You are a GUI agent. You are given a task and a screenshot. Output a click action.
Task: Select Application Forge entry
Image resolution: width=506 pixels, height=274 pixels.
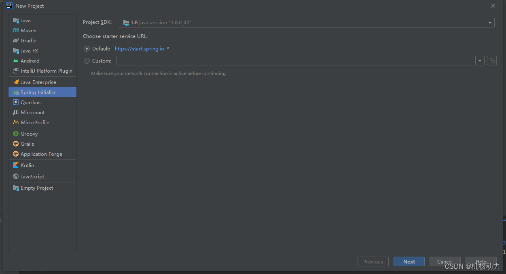coord(42,154)
